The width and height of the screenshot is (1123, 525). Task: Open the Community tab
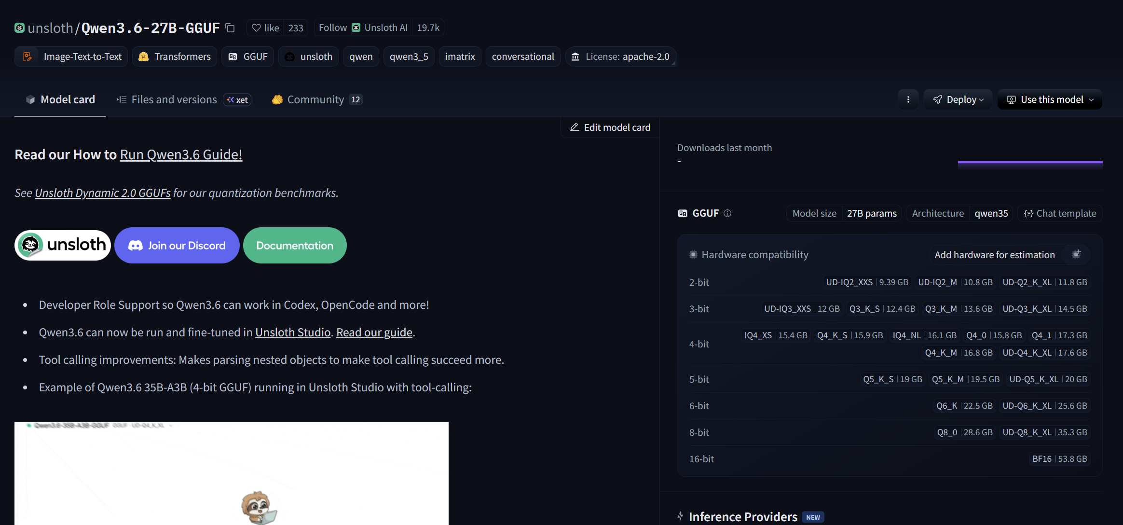pyautogui.click(x=317, y=99)
